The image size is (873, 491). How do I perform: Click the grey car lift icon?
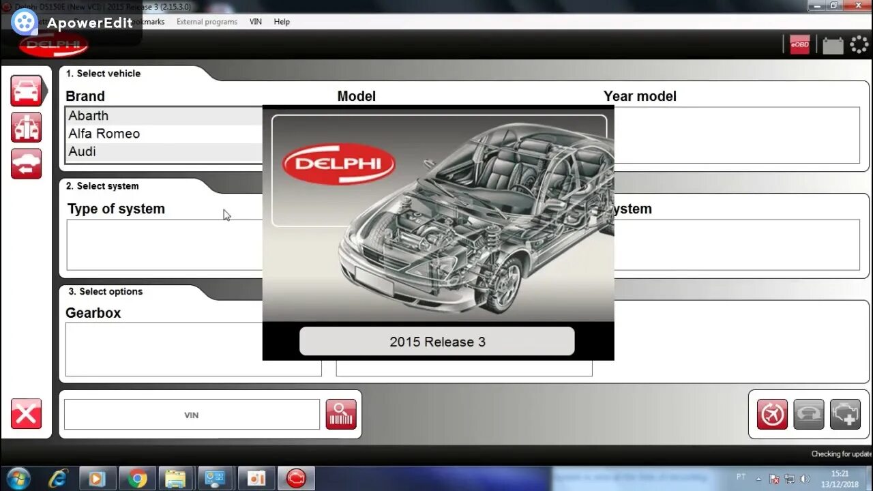[809, 414]
